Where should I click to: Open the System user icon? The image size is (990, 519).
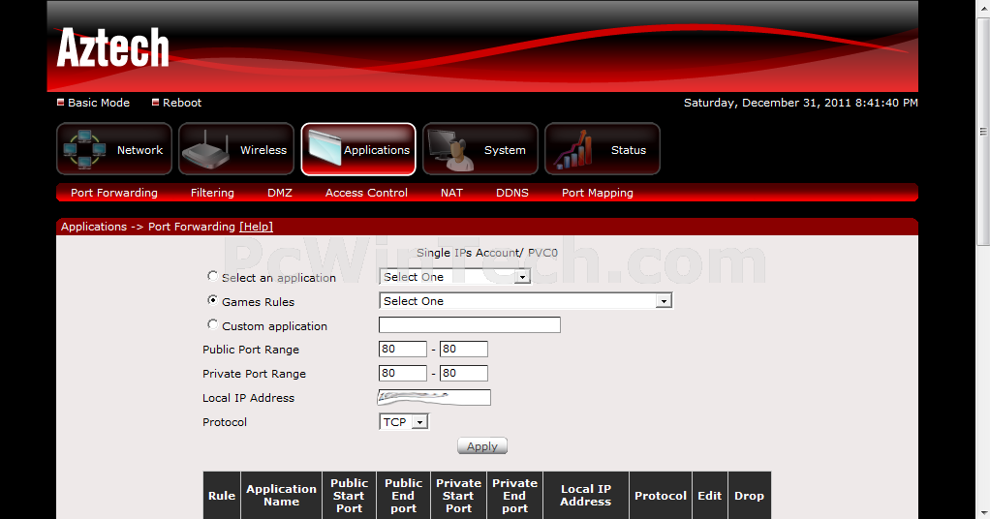point(451,149)
